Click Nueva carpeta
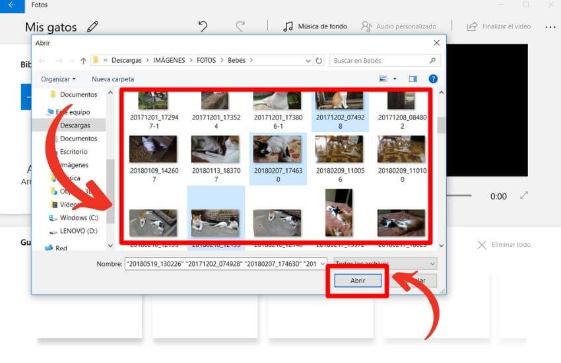Viewport: 561px width, 363px height. [x=113, y=79]
